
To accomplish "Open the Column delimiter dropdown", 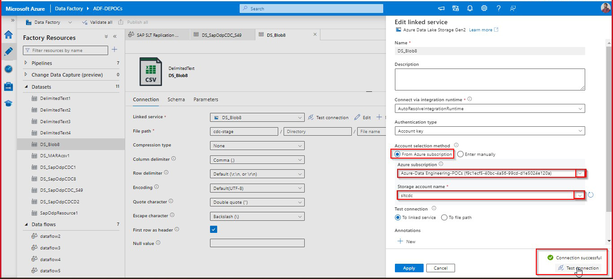I will pos(257,160).
